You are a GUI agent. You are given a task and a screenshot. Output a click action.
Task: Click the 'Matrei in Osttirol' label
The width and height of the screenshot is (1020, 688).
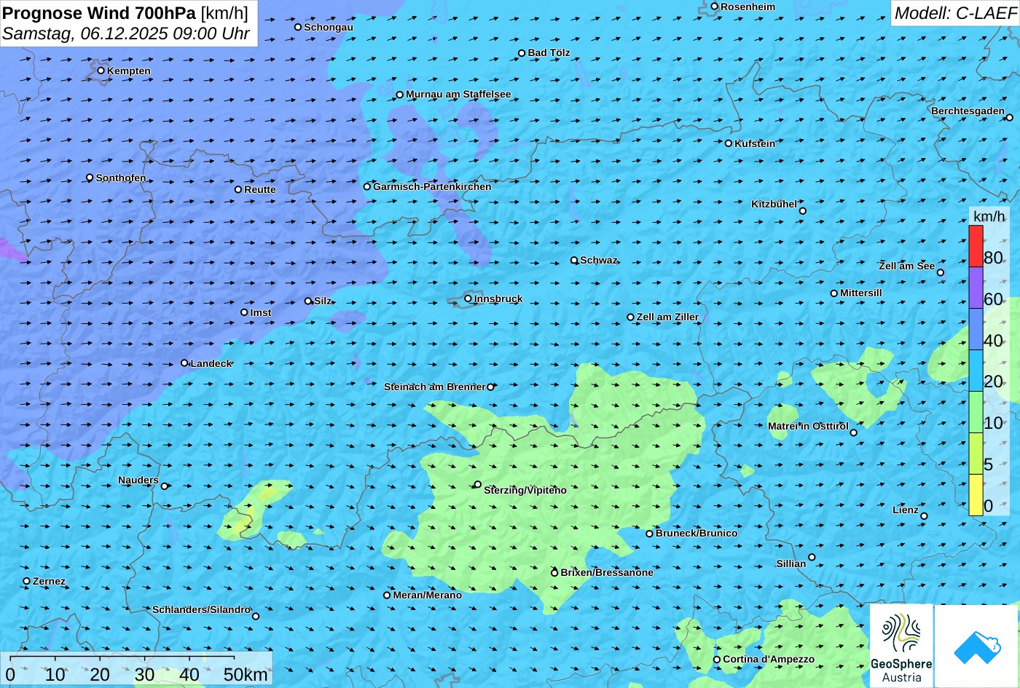point(808,426)
